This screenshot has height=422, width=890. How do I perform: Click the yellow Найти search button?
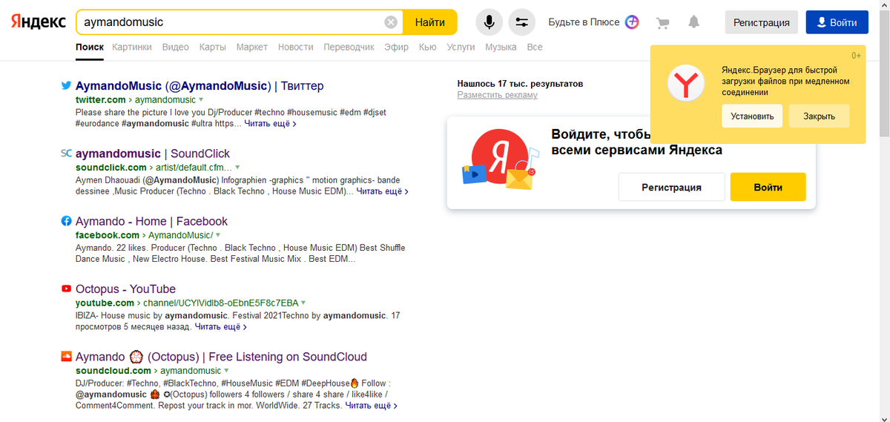(x=430, y=22)
